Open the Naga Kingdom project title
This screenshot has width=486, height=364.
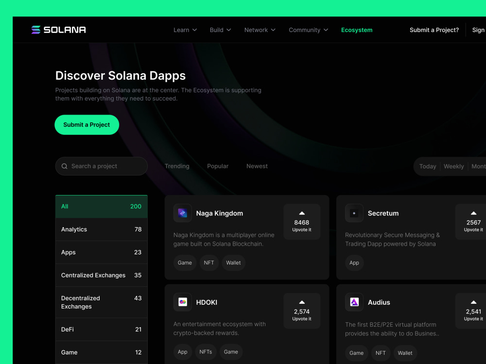[x=220, y=213]
